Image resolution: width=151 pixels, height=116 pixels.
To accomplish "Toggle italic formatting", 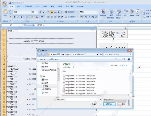I will [18, 17].
